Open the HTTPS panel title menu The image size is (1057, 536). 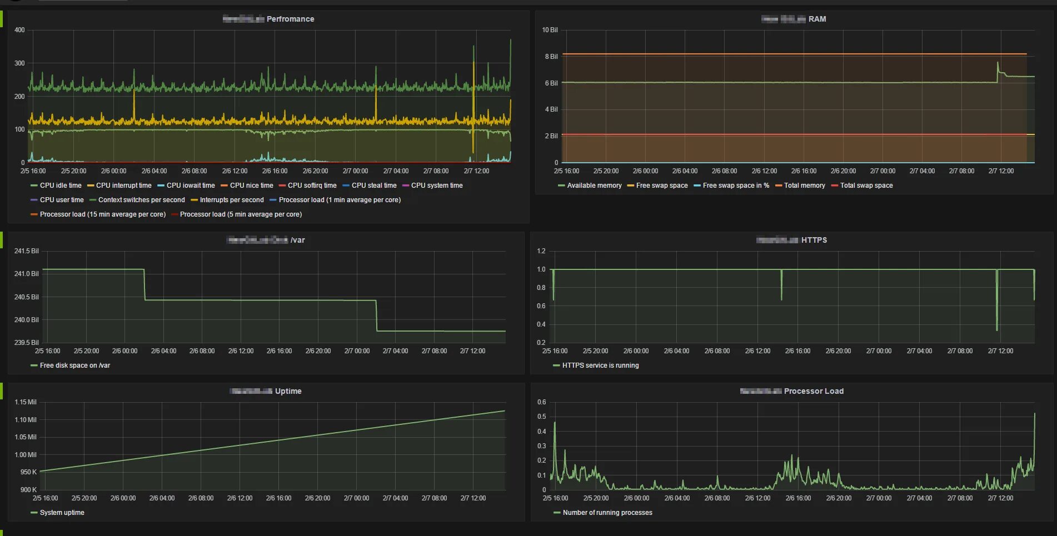click(791, 240)
